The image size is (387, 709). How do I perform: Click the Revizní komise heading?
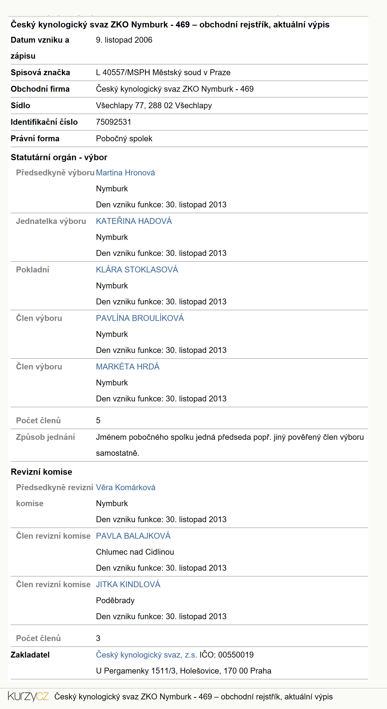[41, 472]
